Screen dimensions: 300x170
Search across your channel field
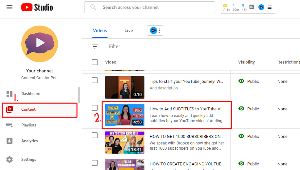[x=150, y=7]
